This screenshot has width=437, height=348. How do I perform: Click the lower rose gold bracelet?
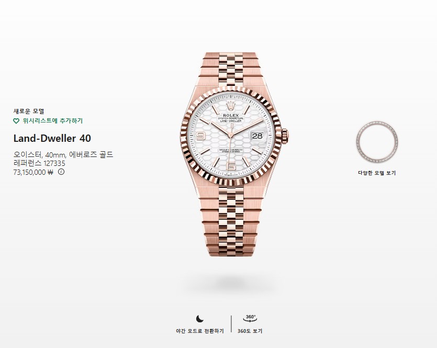[230, 221]
